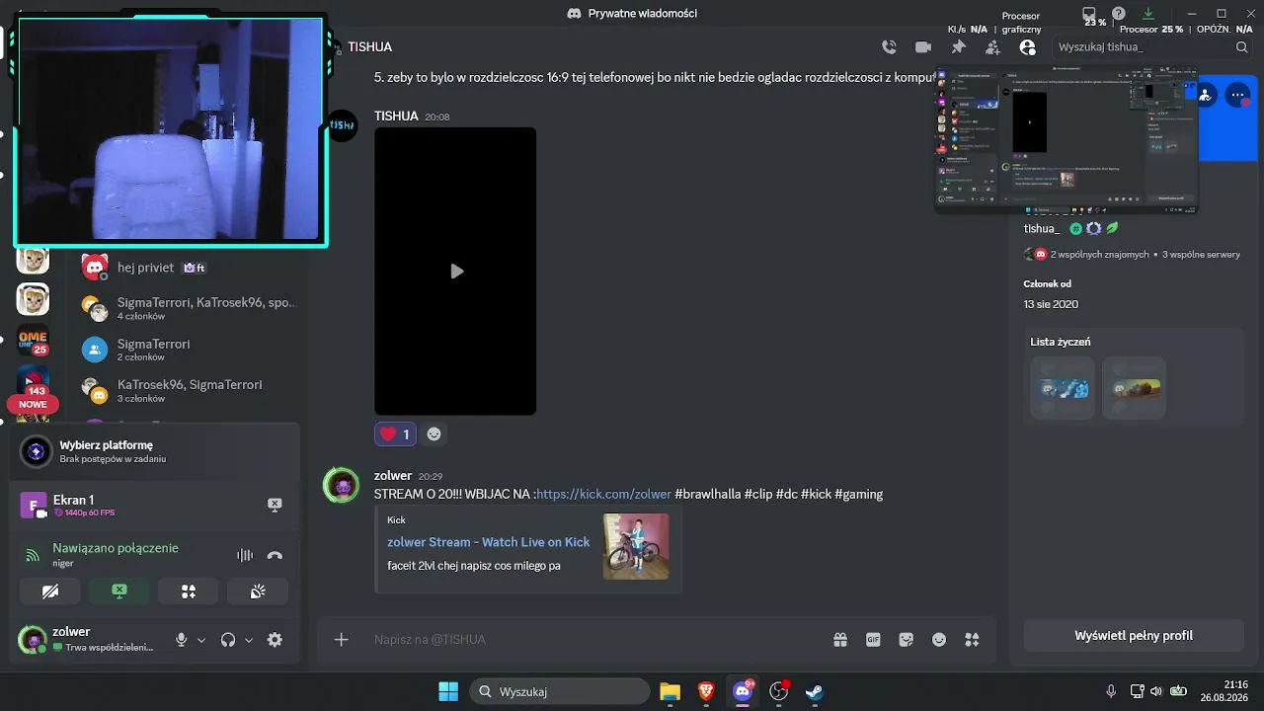The width and height of the screenshot is (1264, 711).
Task: Click the Wyszukaj taskbar search box
Action: 560,691
